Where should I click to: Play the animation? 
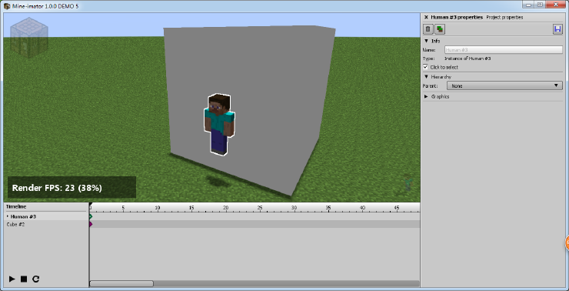12,279
